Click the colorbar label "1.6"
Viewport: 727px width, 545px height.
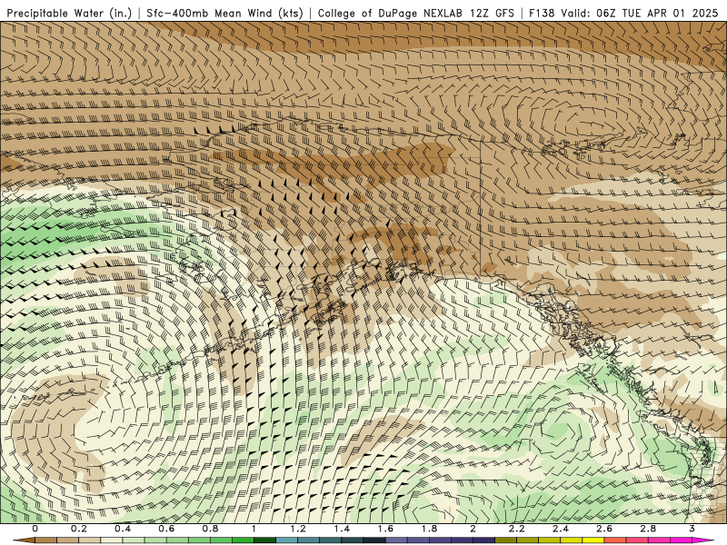coord(385,529)
